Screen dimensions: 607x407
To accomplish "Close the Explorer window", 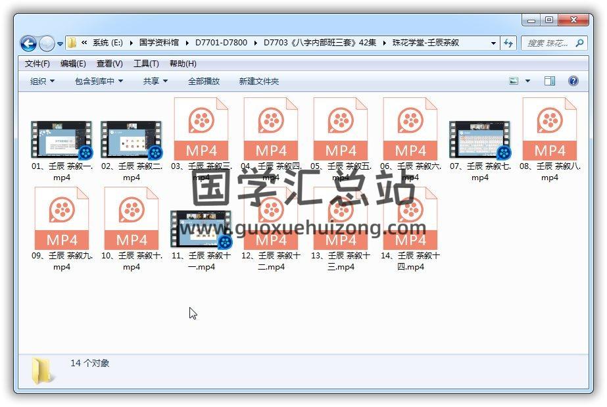I will pyautogui.click(x=573, y=20).
